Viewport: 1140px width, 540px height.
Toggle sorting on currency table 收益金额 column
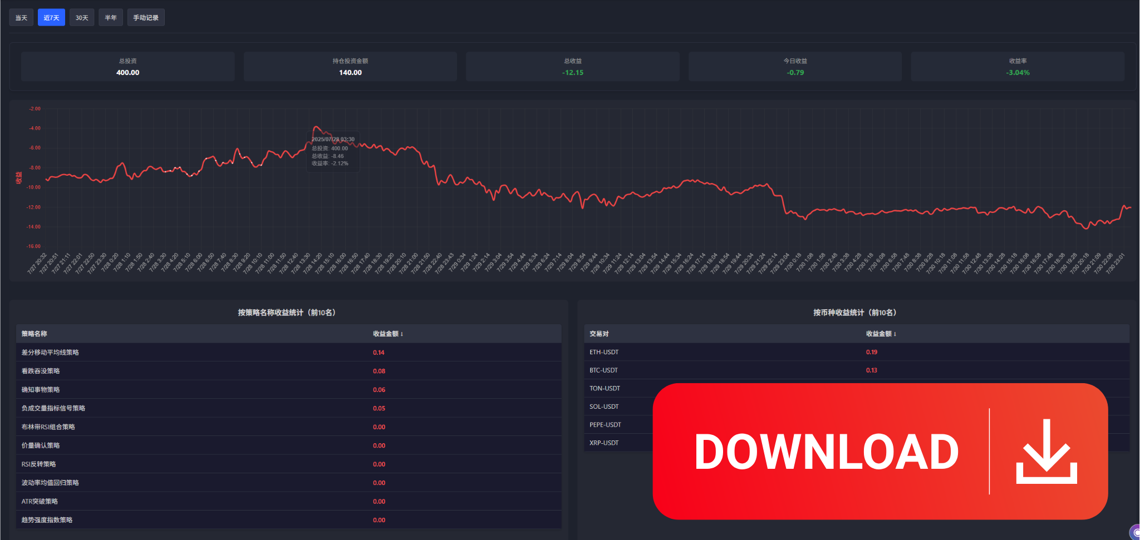tap(881, 333)
